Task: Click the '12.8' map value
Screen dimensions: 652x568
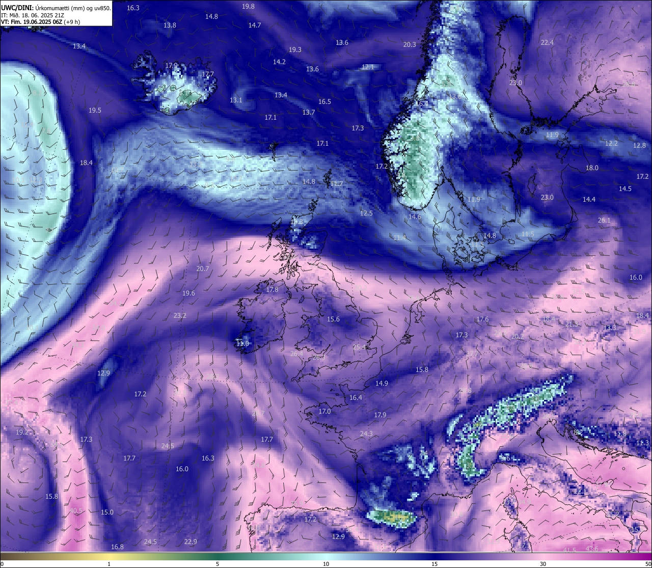Action: [x=640, y=145]
